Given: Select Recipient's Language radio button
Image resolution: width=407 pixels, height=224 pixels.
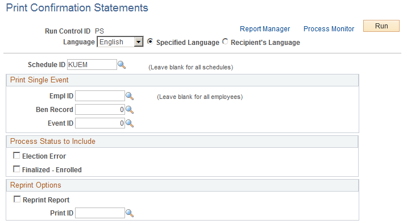Looking at the screenshot, I should tap(225, 42).
